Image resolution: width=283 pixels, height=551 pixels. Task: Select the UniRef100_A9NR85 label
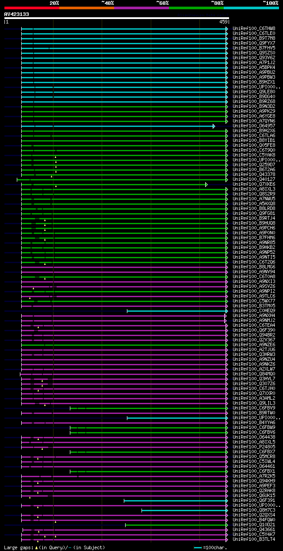click(254, 242)
